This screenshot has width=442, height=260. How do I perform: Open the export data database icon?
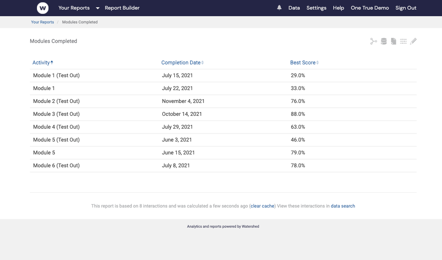(x=383, y=41)
